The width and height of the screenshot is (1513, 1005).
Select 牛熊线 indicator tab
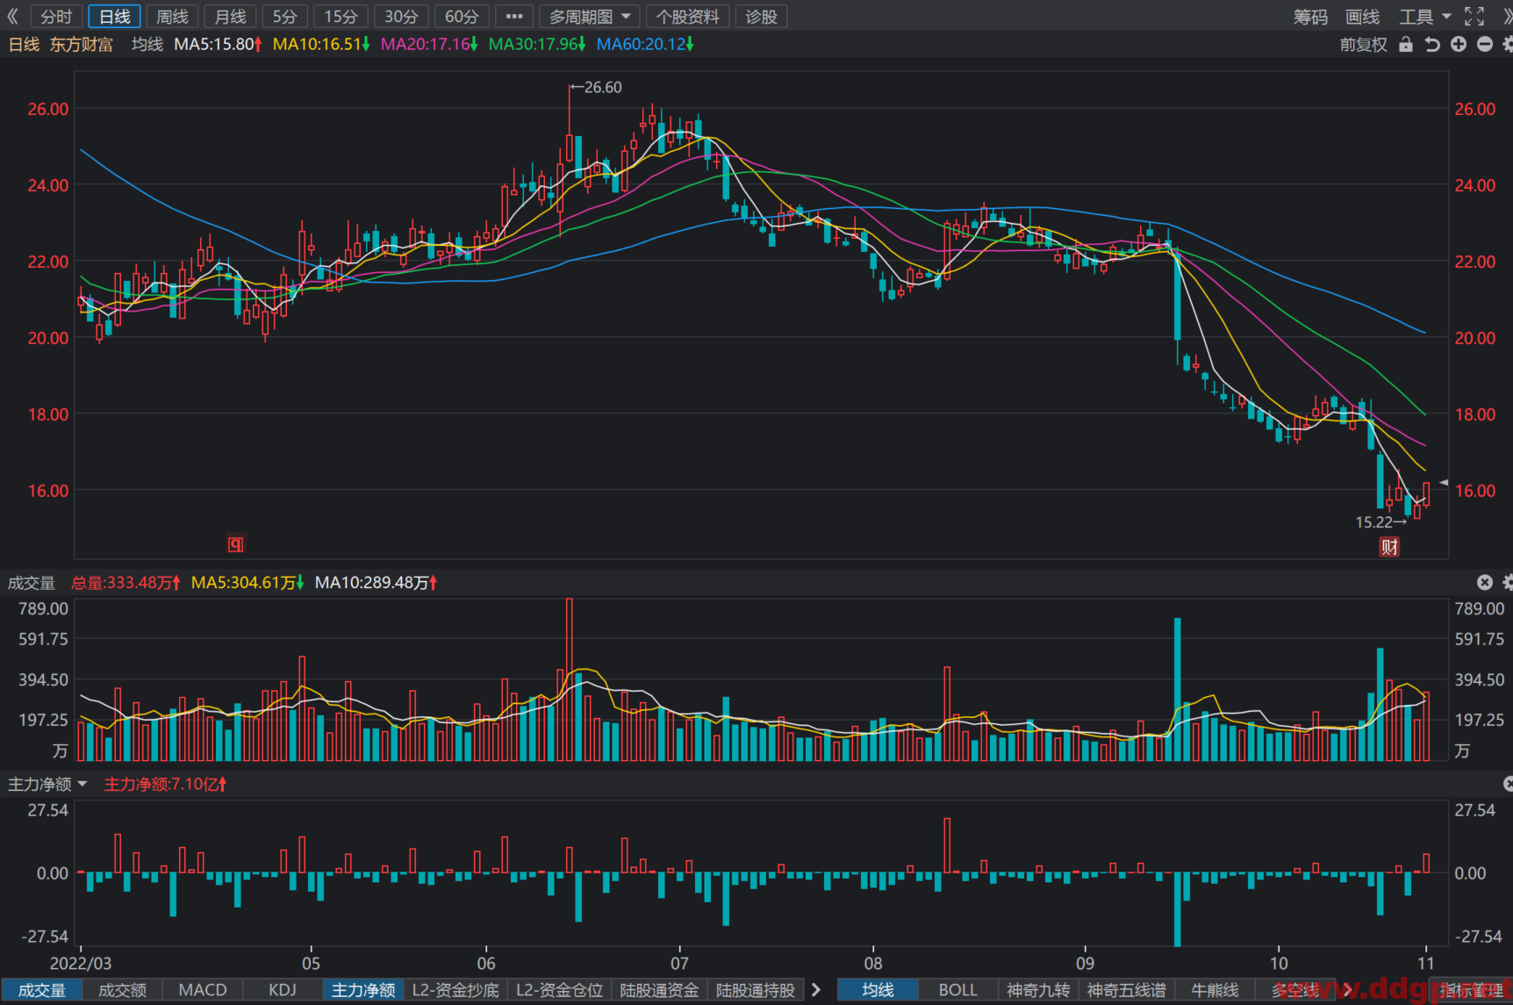tap(1215, 990)
